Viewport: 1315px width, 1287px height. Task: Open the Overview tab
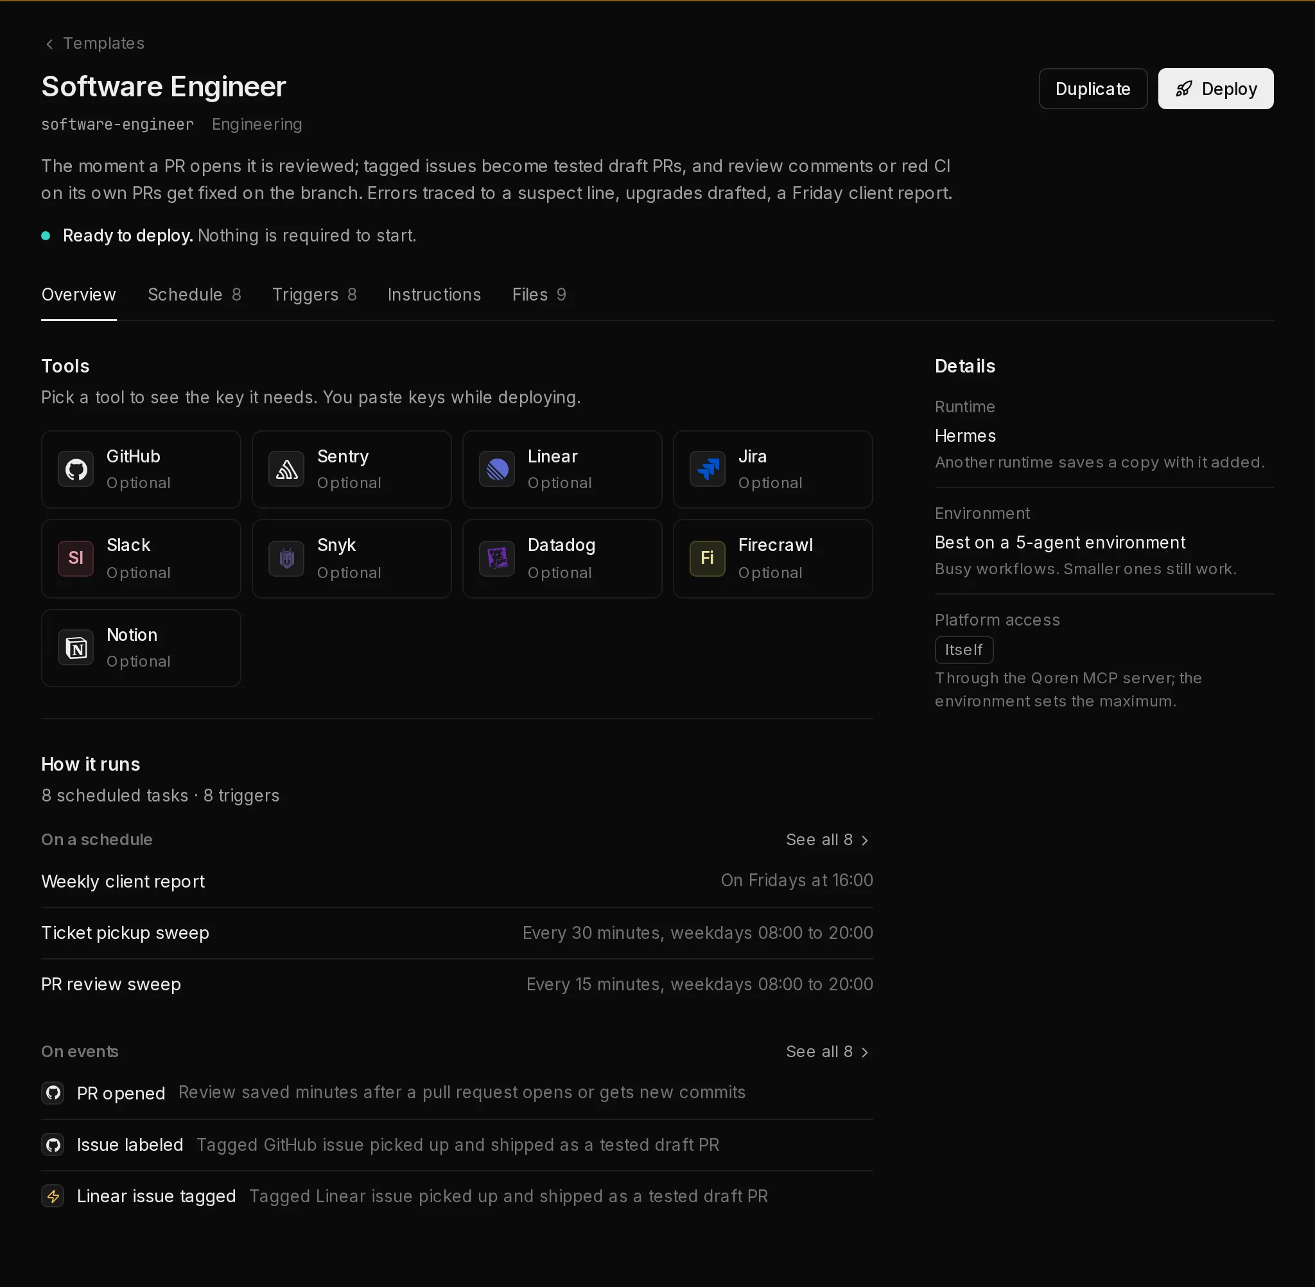[78, 295]
